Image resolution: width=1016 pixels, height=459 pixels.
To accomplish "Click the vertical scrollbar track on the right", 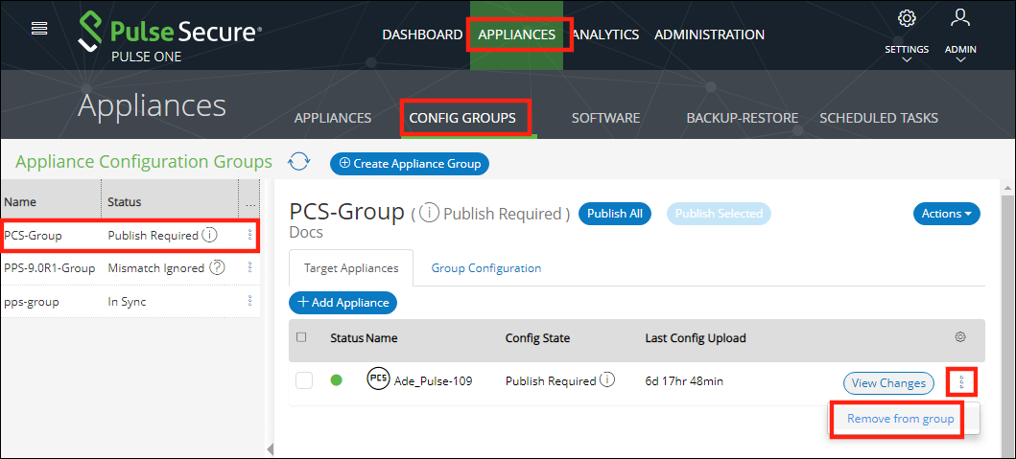I will (x=1008, y=327).
